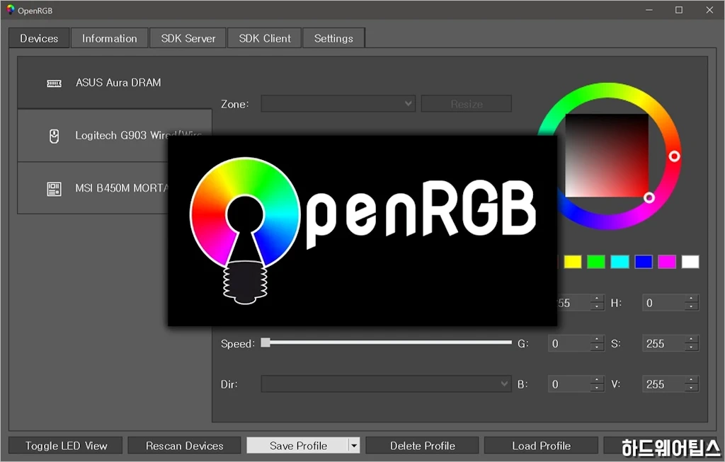The width and height of the screenshot is (725, 462).
Task: Open the Information tab
Action: coord(110,38)
